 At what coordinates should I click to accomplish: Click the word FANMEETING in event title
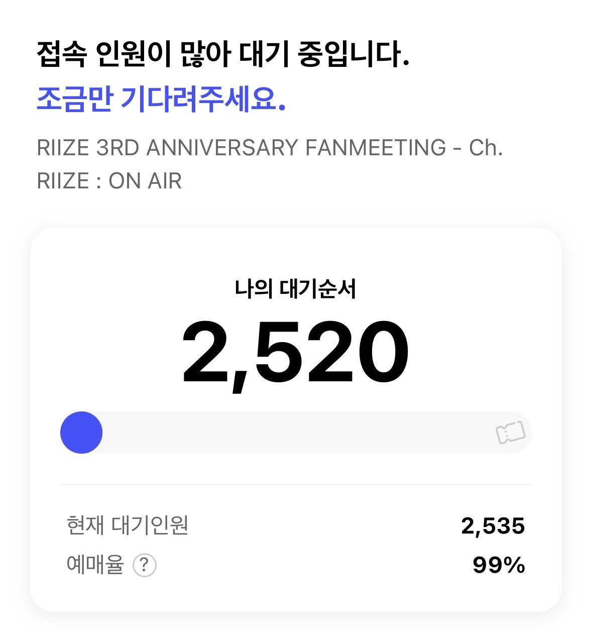(x=376, y=148)
